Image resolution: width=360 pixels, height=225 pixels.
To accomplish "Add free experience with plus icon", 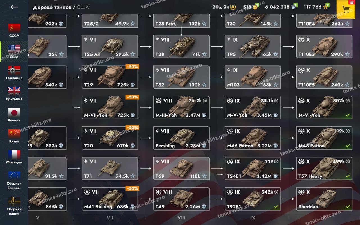I will coord(327,5).
